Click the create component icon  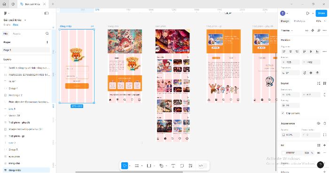313,30
